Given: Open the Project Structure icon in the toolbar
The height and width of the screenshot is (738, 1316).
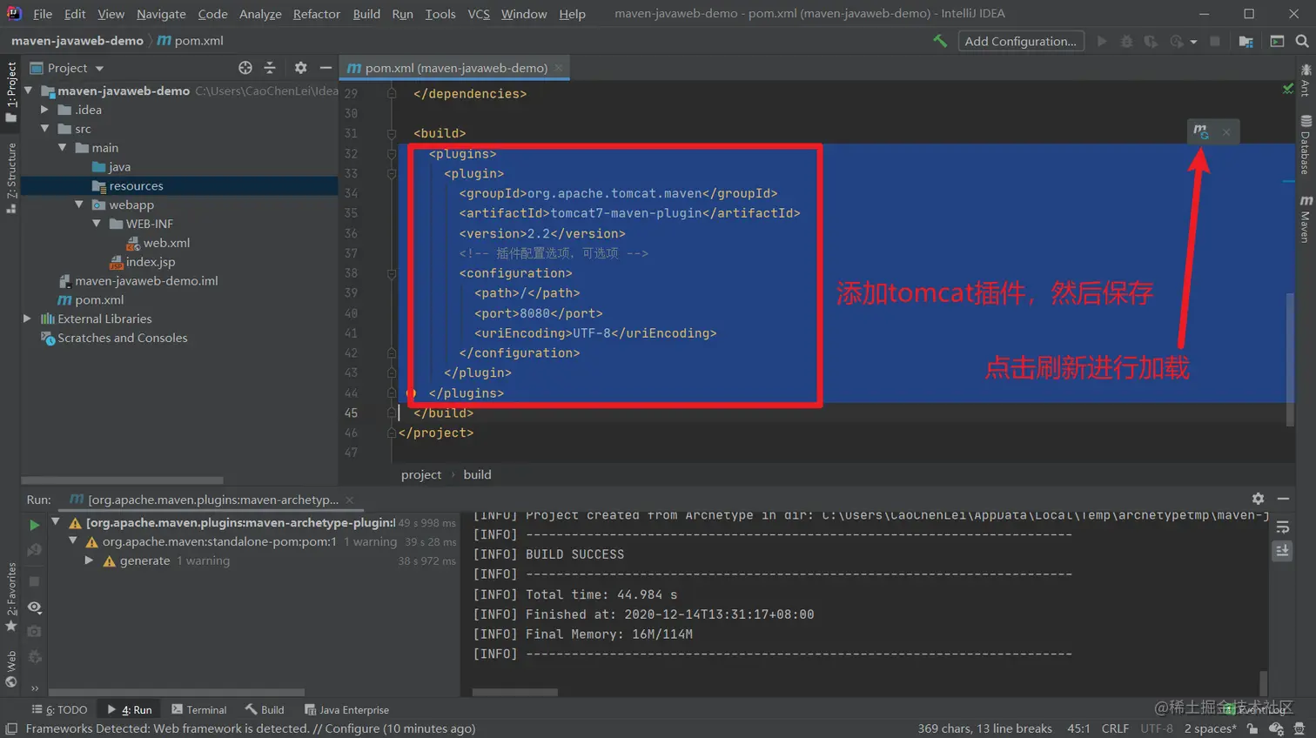Looking at the screenshot, I should coord(1246,41).
